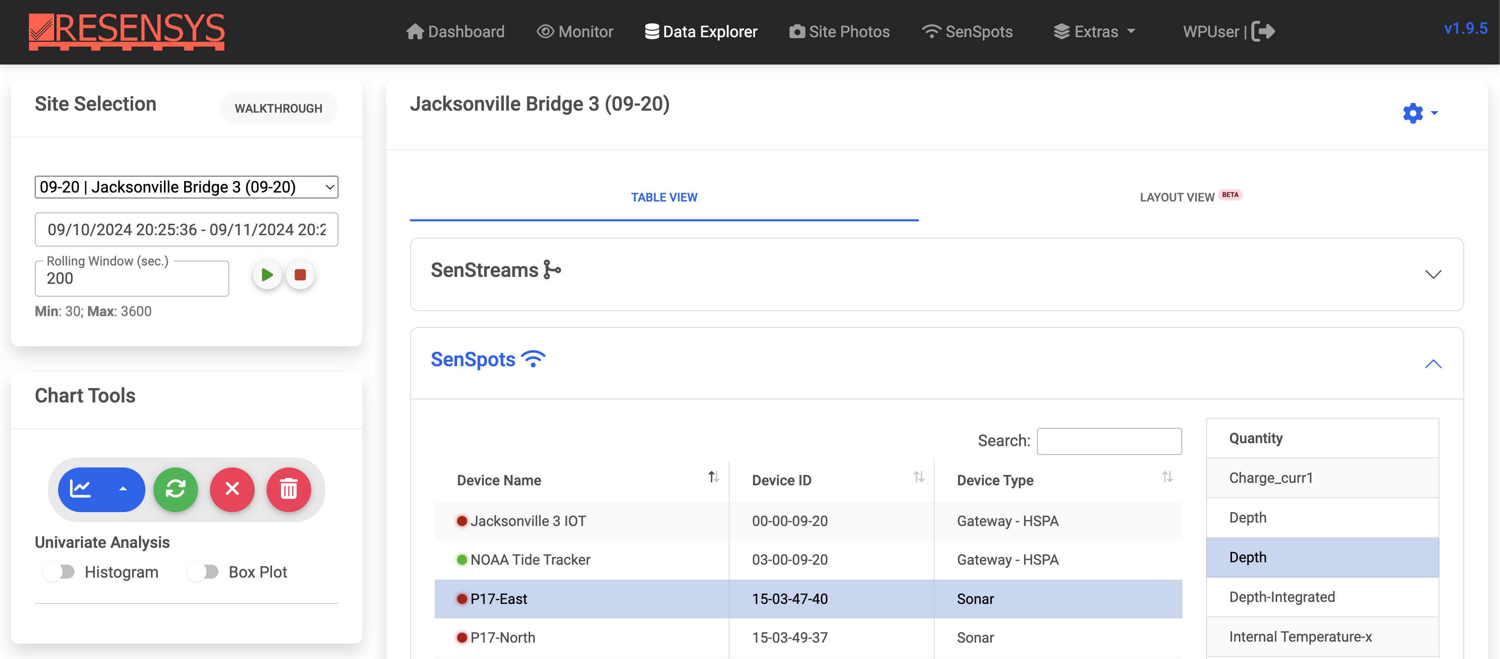Enable the Box Plot toggle

[203, 572]
